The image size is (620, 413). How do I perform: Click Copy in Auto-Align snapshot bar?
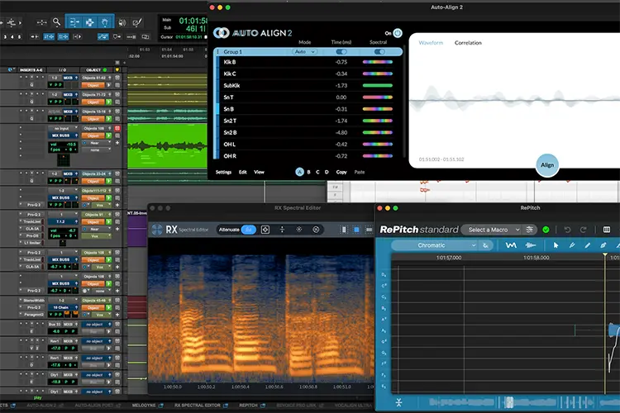click(341, 172)
